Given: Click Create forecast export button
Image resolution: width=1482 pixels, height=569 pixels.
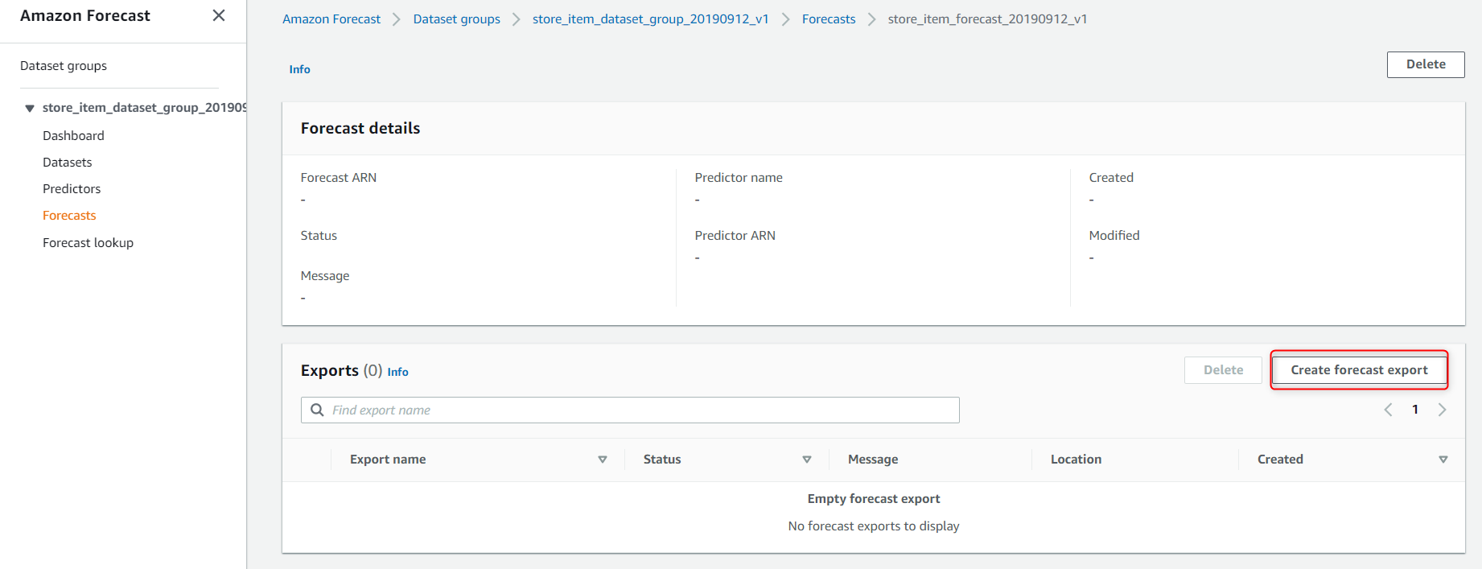Looking at the screenshot, I should pyautogui.click(x=1359, y=369).
